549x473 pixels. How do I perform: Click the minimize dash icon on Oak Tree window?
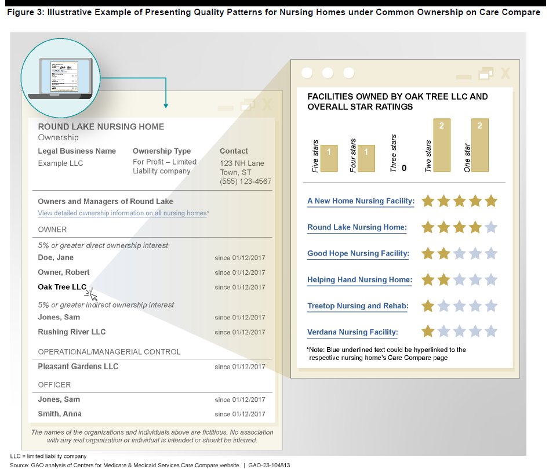pos(463,77)
